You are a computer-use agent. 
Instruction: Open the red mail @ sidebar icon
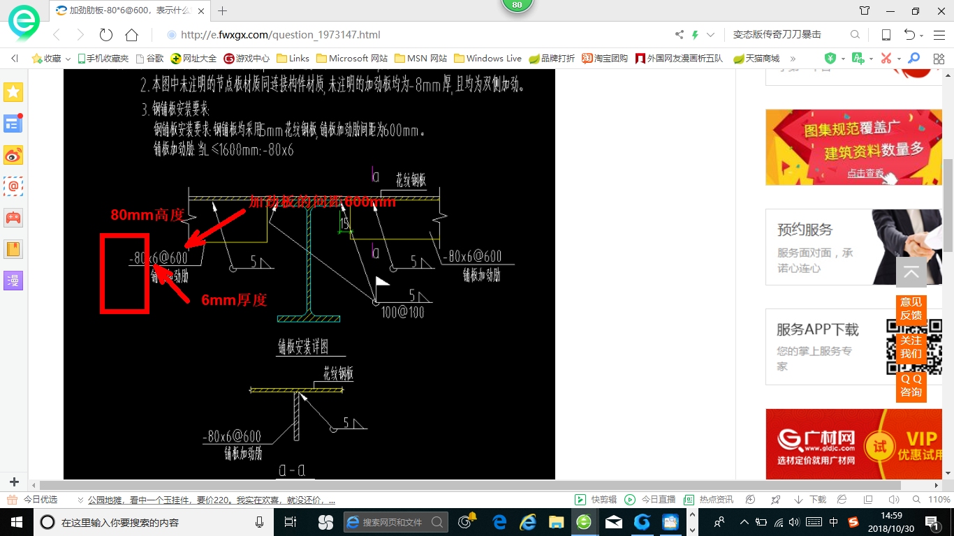click(x=13, y=186)
